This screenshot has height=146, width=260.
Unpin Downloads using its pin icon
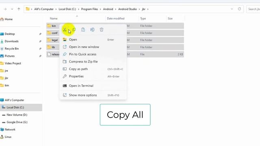40,41
